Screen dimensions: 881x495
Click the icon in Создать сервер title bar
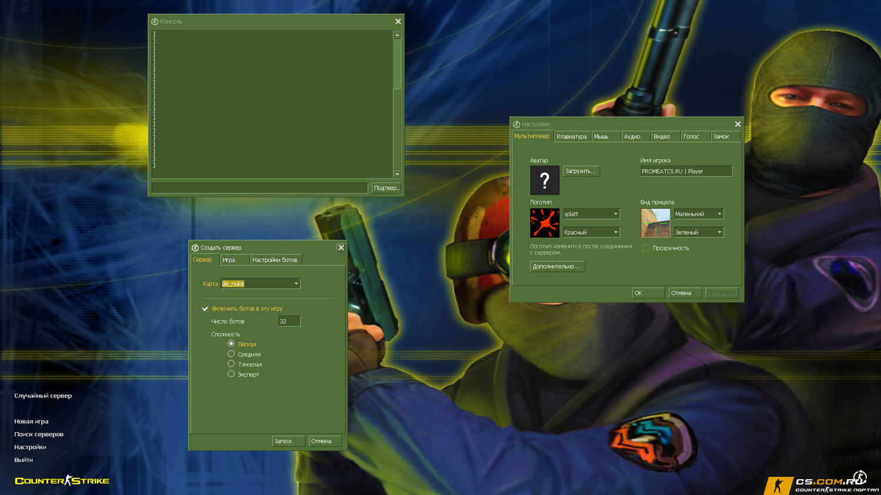(195, 248)
